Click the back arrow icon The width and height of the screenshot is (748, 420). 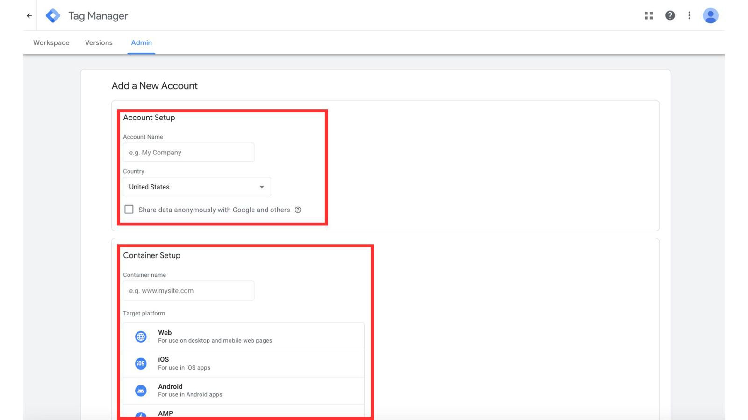[29, 16]
